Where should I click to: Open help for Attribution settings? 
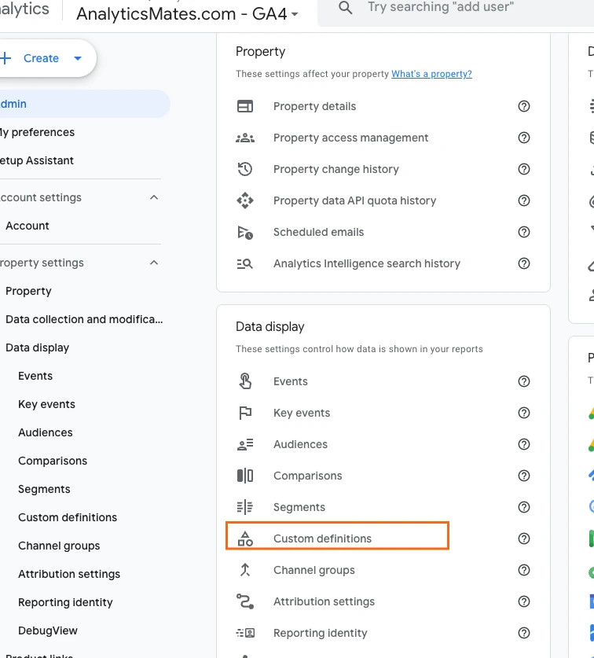tap(524, 601)
